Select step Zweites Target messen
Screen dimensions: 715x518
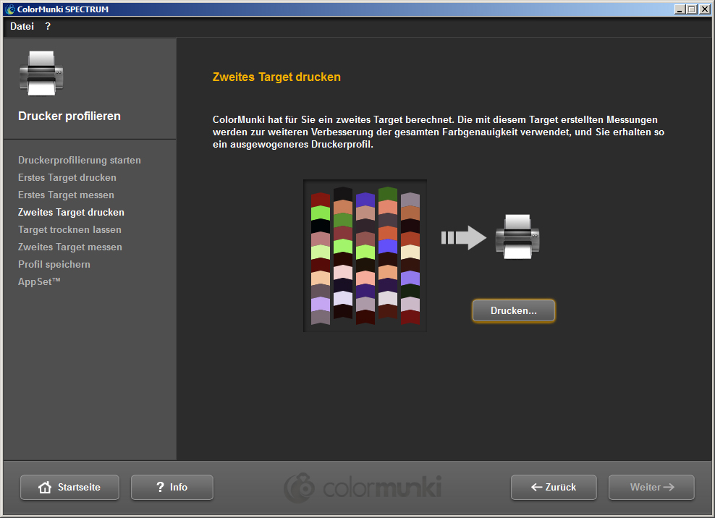coord(70,247)
